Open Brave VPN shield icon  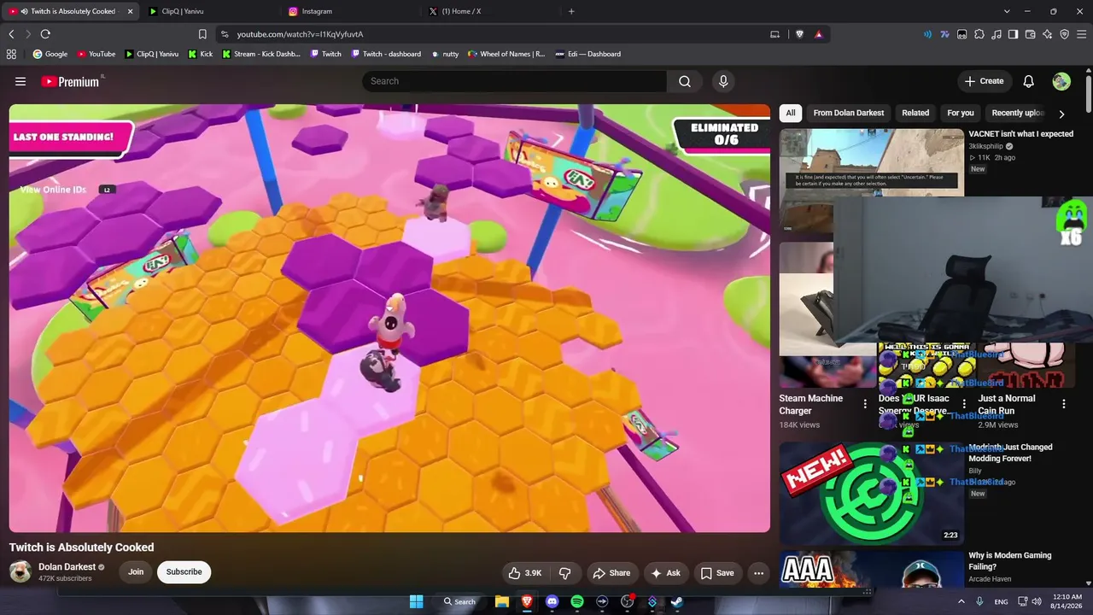point(1065,34)
